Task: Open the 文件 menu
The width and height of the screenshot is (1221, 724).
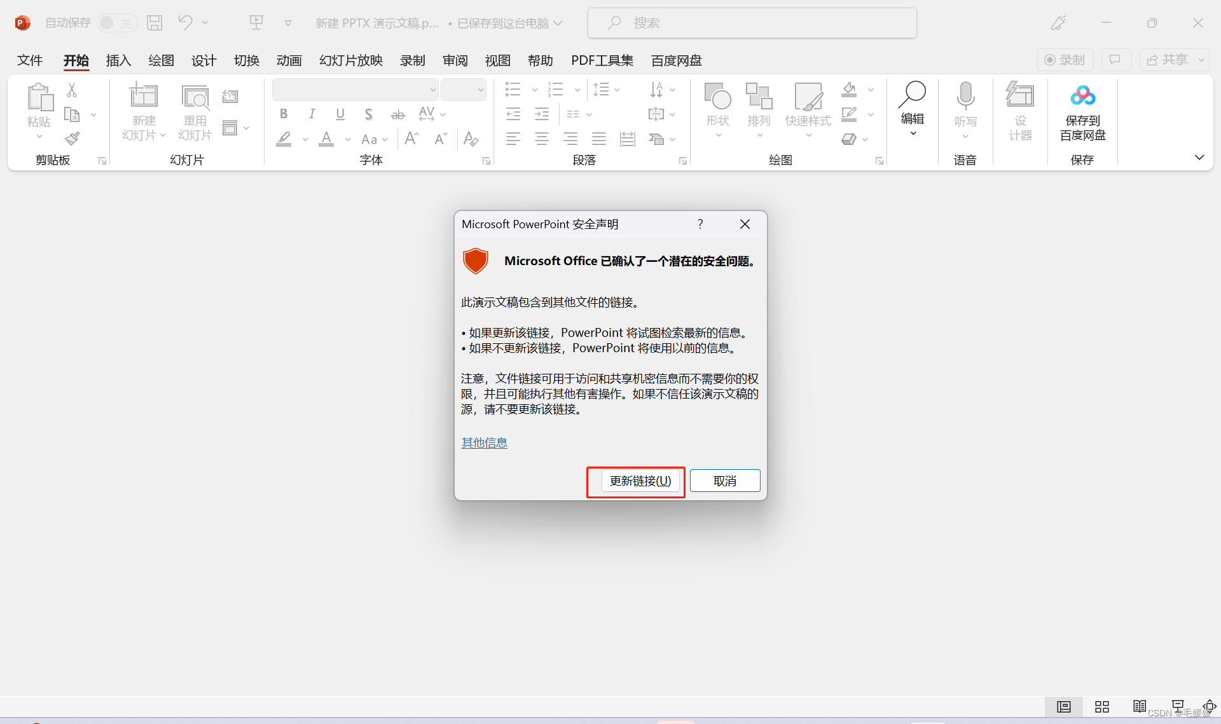Action: click(x=30, y=60)
